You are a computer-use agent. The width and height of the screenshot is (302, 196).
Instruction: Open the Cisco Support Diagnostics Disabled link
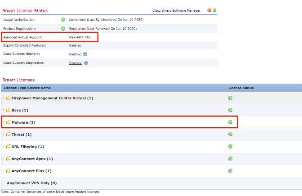point(75,63)
